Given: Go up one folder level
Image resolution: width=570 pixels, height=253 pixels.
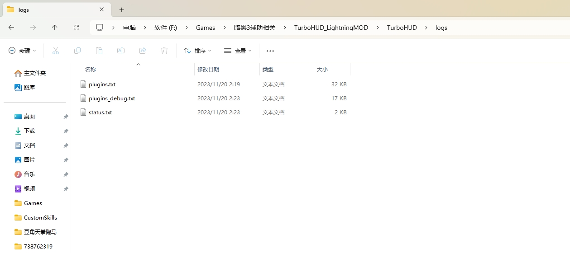Looking at the screenshot, I should [x=55, y=28].
